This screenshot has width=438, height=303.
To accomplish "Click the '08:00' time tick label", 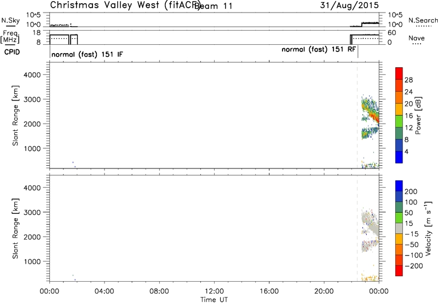I will (x=159, y=292).
